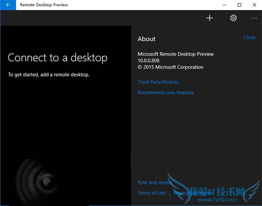Screen dimensions: 262x206
Task: Open Third Party Notices link
Action: tap(158, 82)
